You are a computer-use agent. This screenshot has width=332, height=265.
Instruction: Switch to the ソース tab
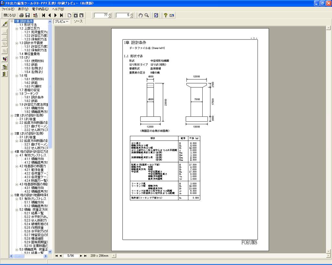click(78, 21)
